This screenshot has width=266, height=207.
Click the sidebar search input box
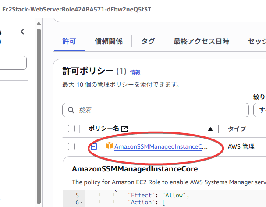[x=13, y=63]
